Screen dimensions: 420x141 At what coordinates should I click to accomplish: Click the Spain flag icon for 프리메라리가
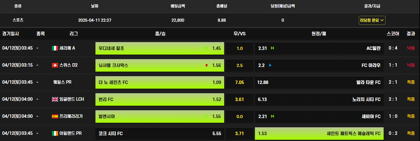55,116
